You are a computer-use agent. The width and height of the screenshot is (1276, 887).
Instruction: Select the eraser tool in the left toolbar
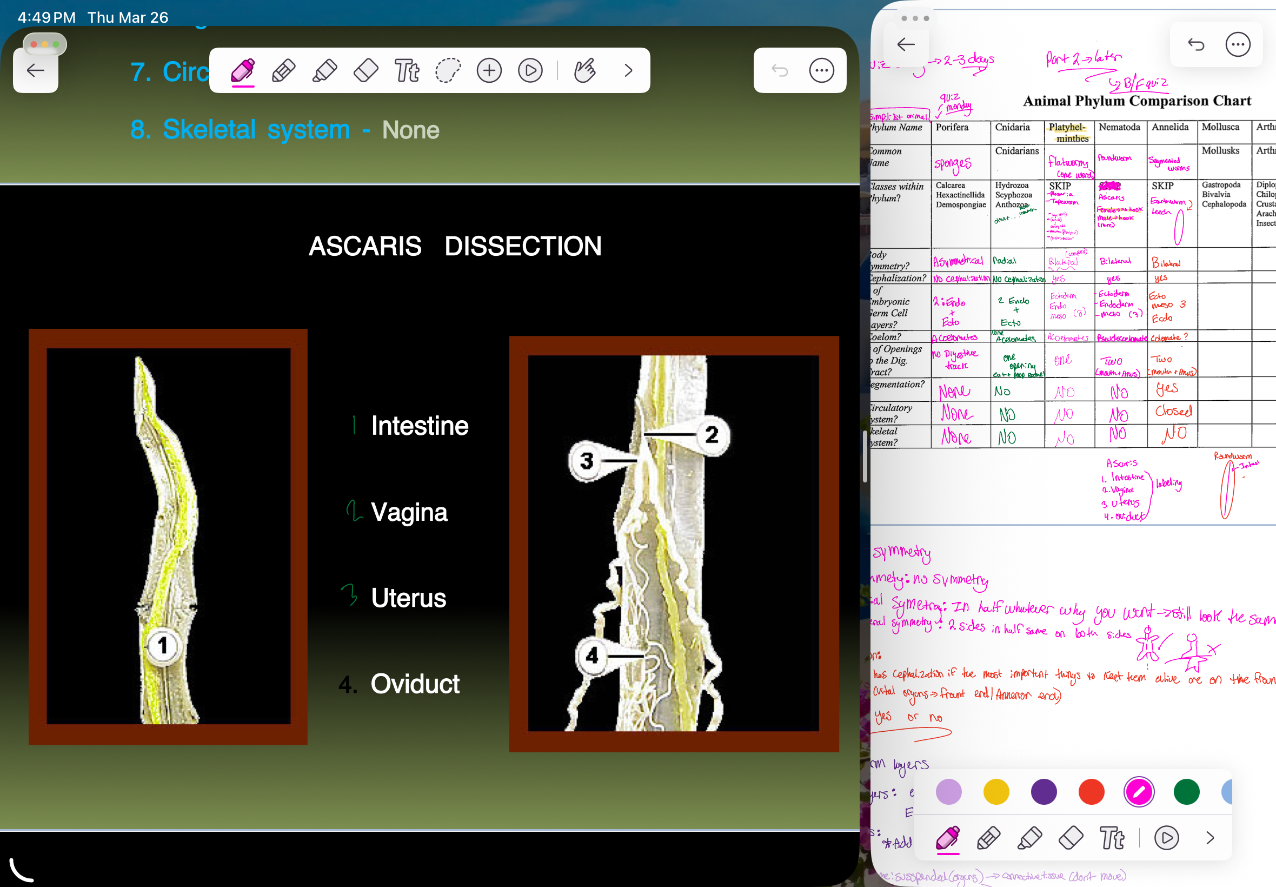365,71
